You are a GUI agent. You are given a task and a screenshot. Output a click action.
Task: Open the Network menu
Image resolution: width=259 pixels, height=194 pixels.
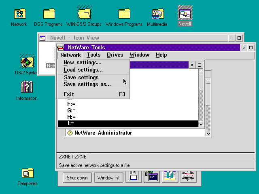[70, 55]
